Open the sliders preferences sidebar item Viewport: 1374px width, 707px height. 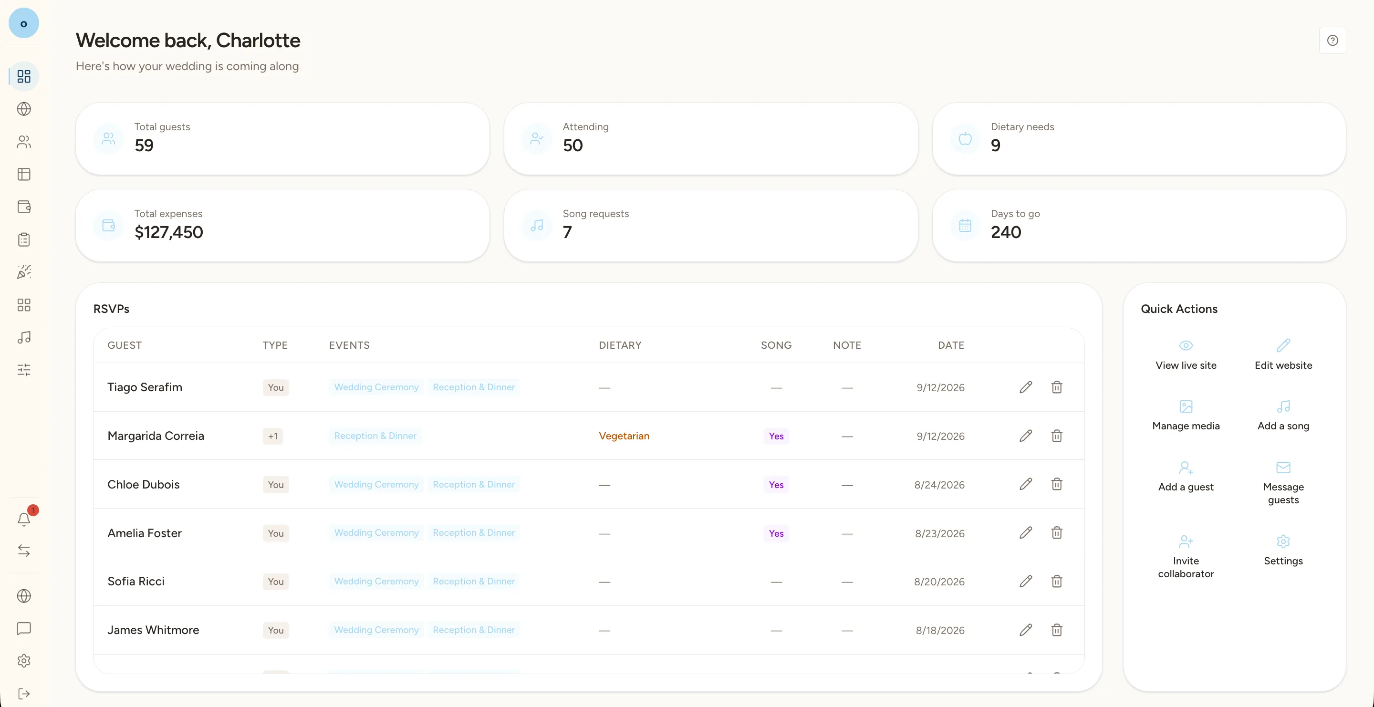[24, 370]
